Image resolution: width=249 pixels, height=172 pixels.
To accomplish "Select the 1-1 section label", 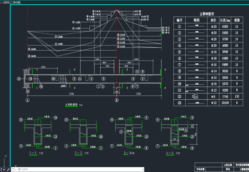I will tap(33, 153).
